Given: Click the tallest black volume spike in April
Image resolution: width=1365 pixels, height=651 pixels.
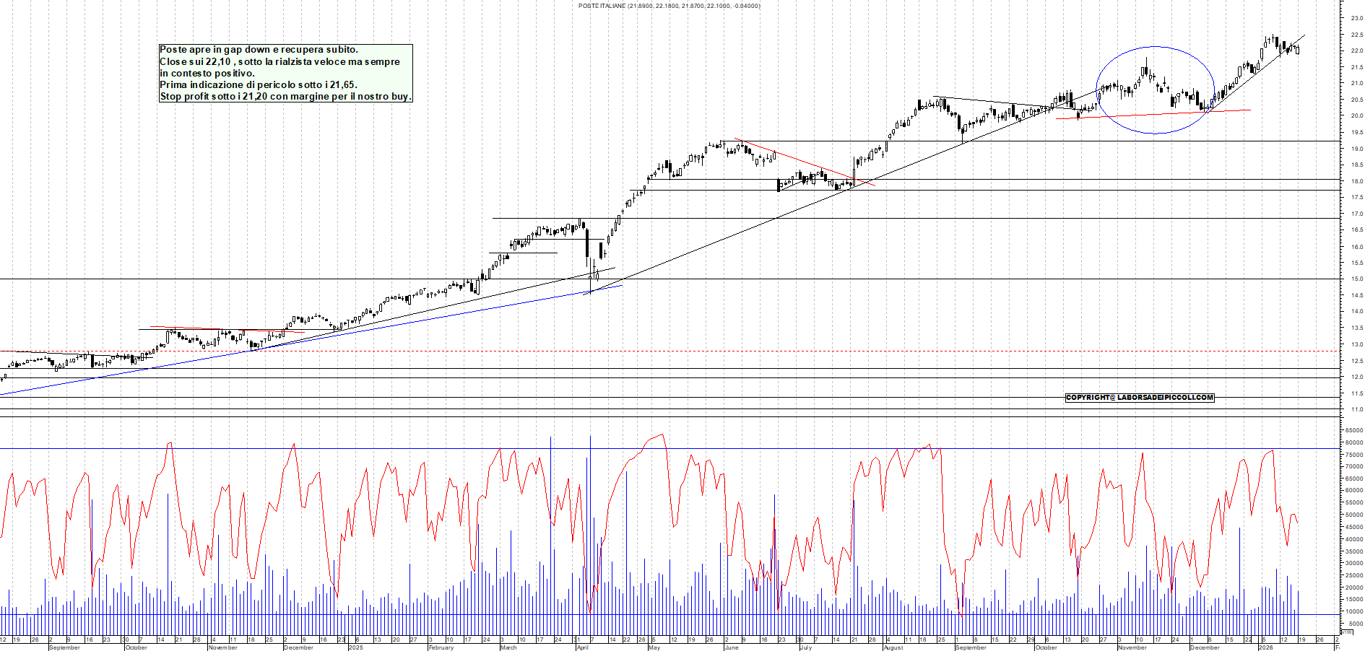Looking at the screenshot, I should [x=589, y=505].
